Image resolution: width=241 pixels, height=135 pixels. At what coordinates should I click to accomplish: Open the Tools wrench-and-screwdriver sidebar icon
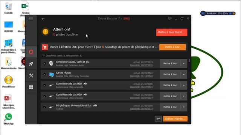[31, 75]
